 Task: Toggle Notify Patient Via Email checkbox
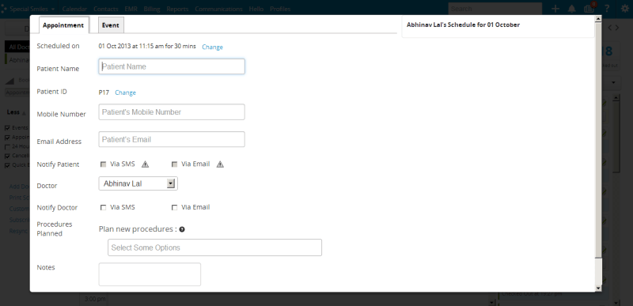click(x=174, y=164)
